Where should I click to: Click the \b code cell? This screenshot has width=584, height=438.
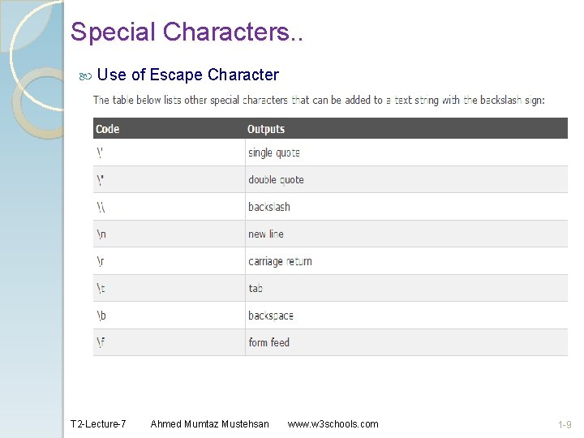101,316
